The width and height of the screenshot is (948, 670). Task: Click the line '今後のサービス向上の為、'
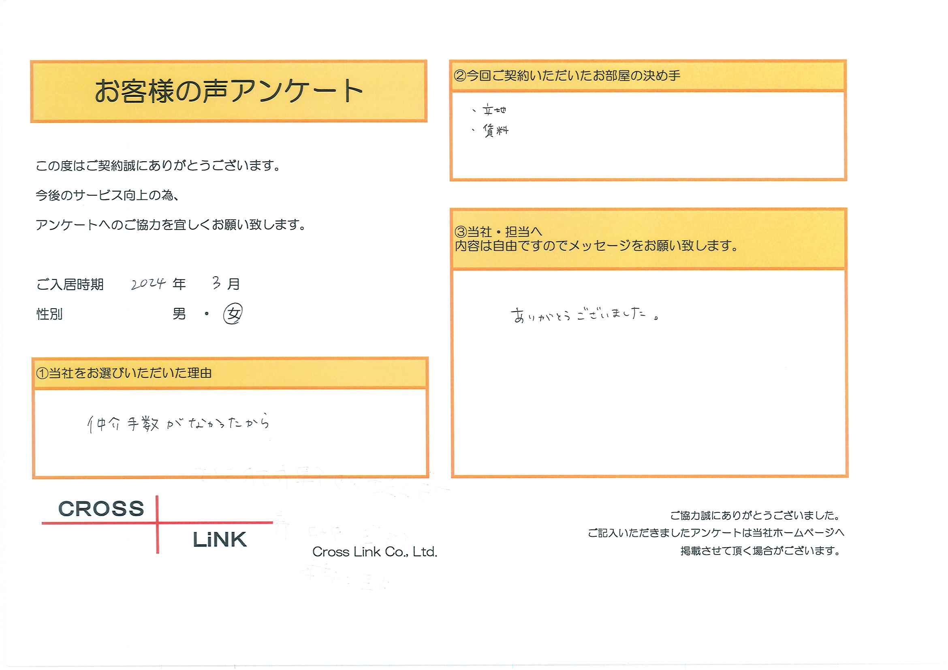[x=107, y=195]
